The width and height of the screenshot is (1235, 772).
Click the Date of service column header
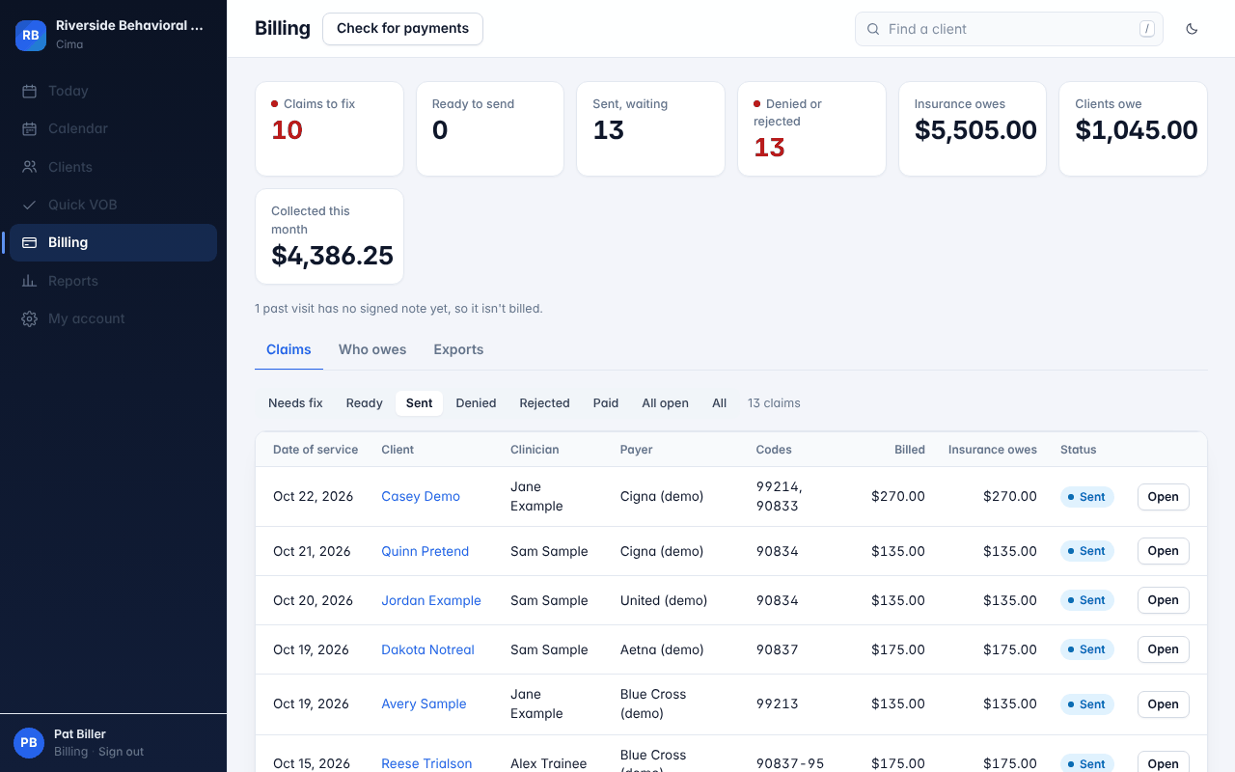[316, 450]
